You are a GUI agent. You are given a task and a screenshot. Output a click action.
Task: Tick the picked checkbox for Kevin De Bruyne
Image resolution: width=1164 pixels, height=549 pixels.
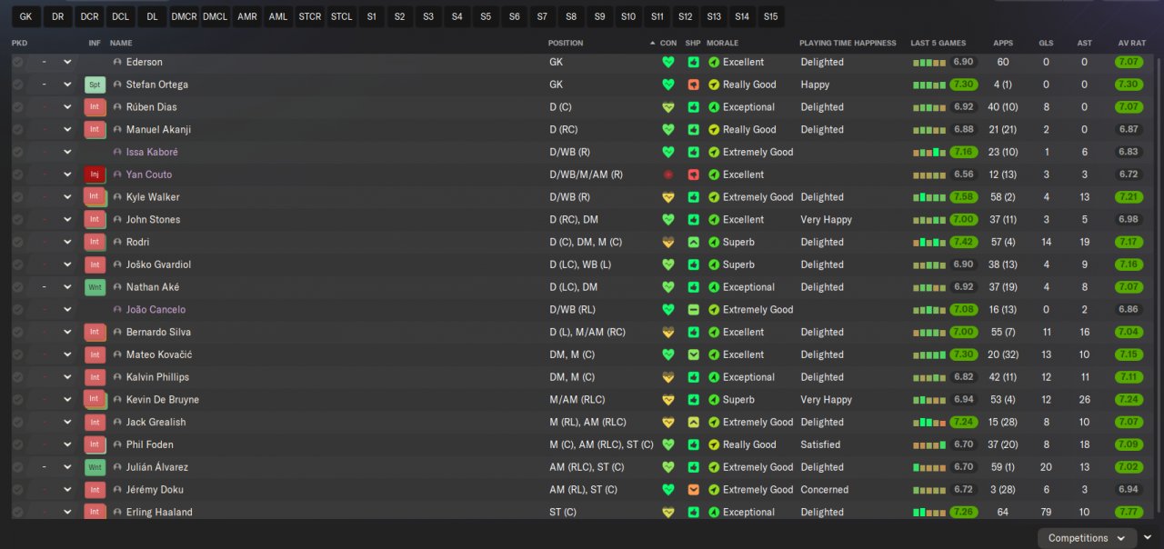coord(17,400)
